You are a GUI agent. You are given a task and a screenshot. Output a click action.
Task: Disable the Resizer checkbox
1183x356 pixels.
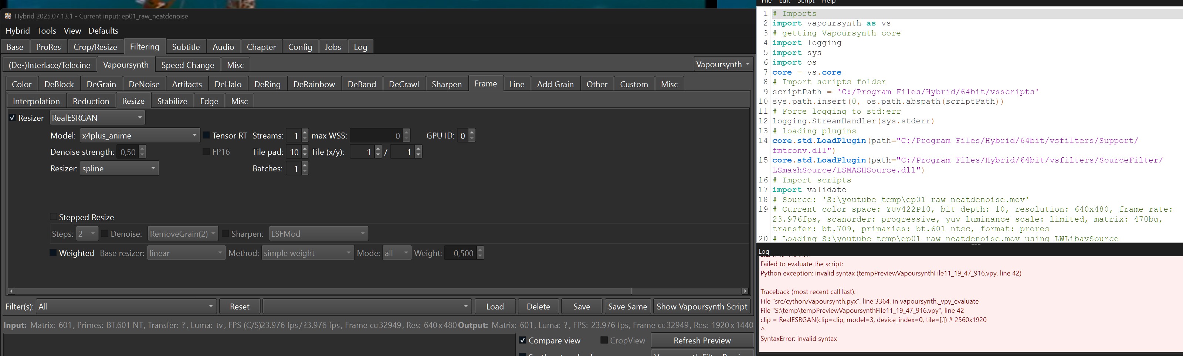click(x=13, y=118)
